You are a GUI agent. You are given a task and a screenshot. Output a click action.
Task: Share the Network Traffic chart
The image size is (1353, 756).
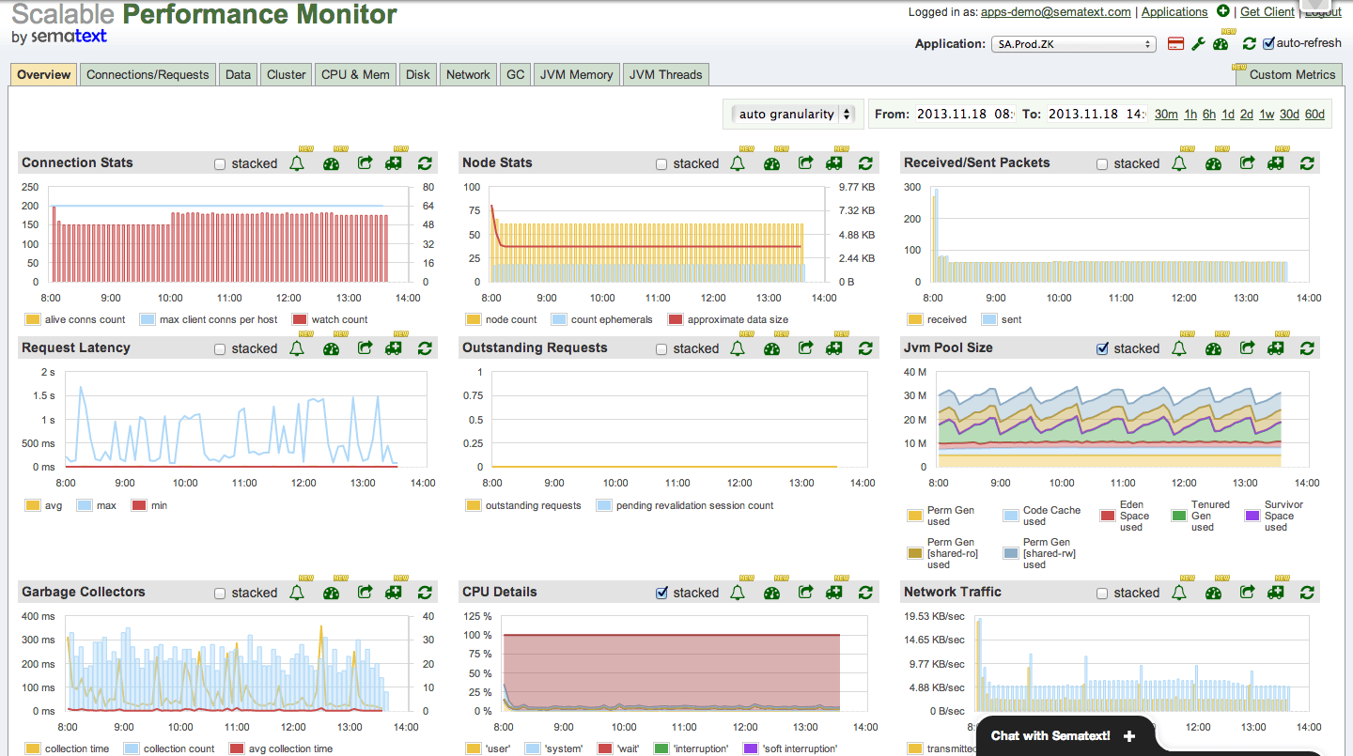tap(1248, 593)
